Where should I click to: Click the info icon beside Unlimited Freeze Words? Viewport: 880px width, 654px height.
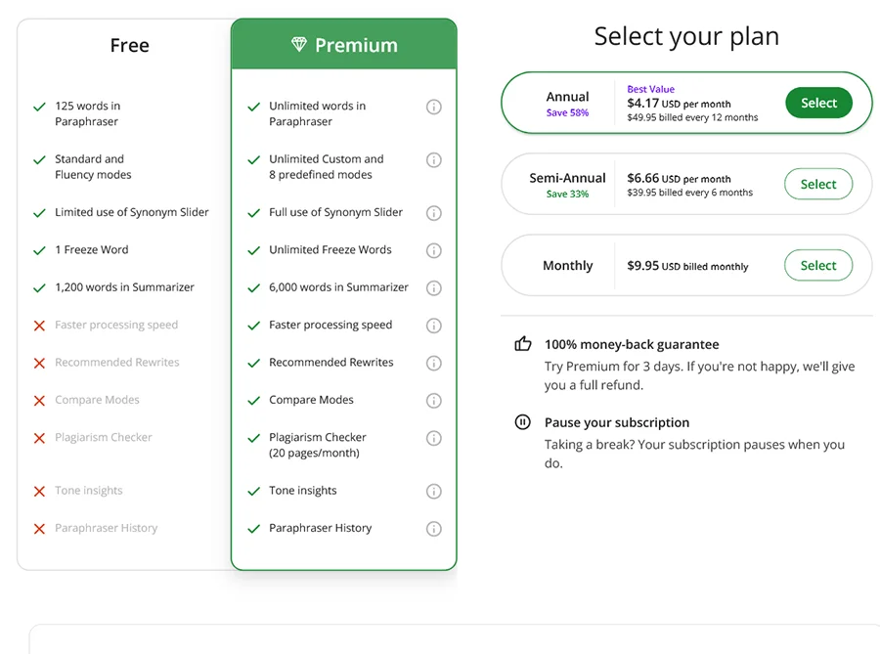434,249
